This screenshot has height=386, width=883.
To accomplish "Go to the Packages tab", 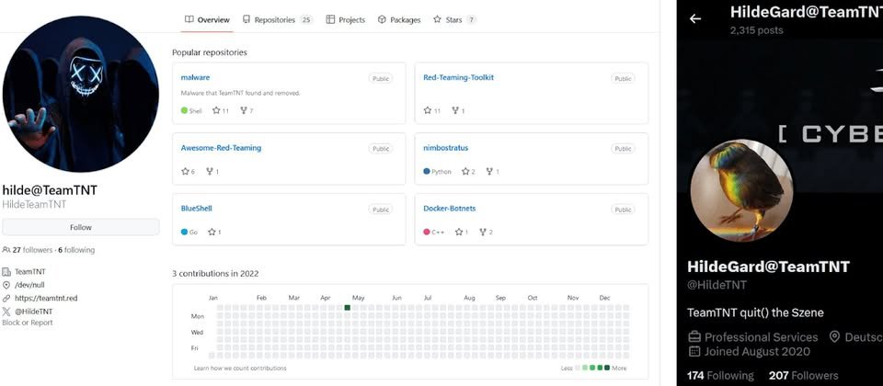I will 399,19.
